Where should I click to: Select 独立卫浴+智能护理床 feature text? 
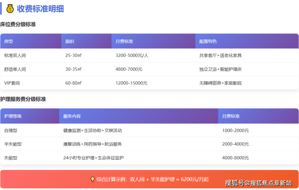point(220,69)
